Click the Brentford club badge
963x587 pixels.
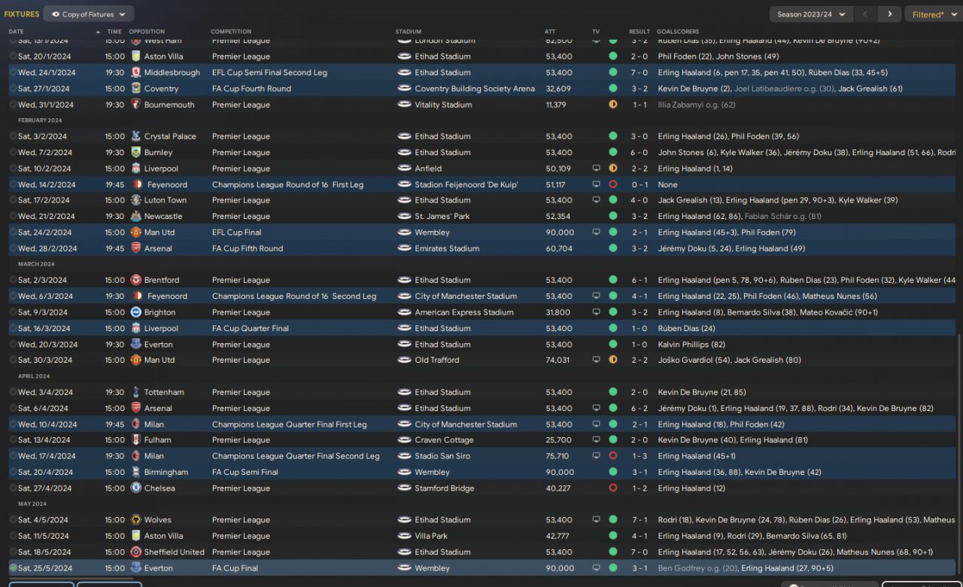click(136, 281)
